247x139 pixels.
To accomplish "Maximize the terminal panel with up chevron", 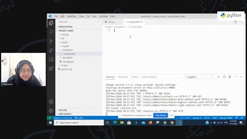I will point(235,77).
